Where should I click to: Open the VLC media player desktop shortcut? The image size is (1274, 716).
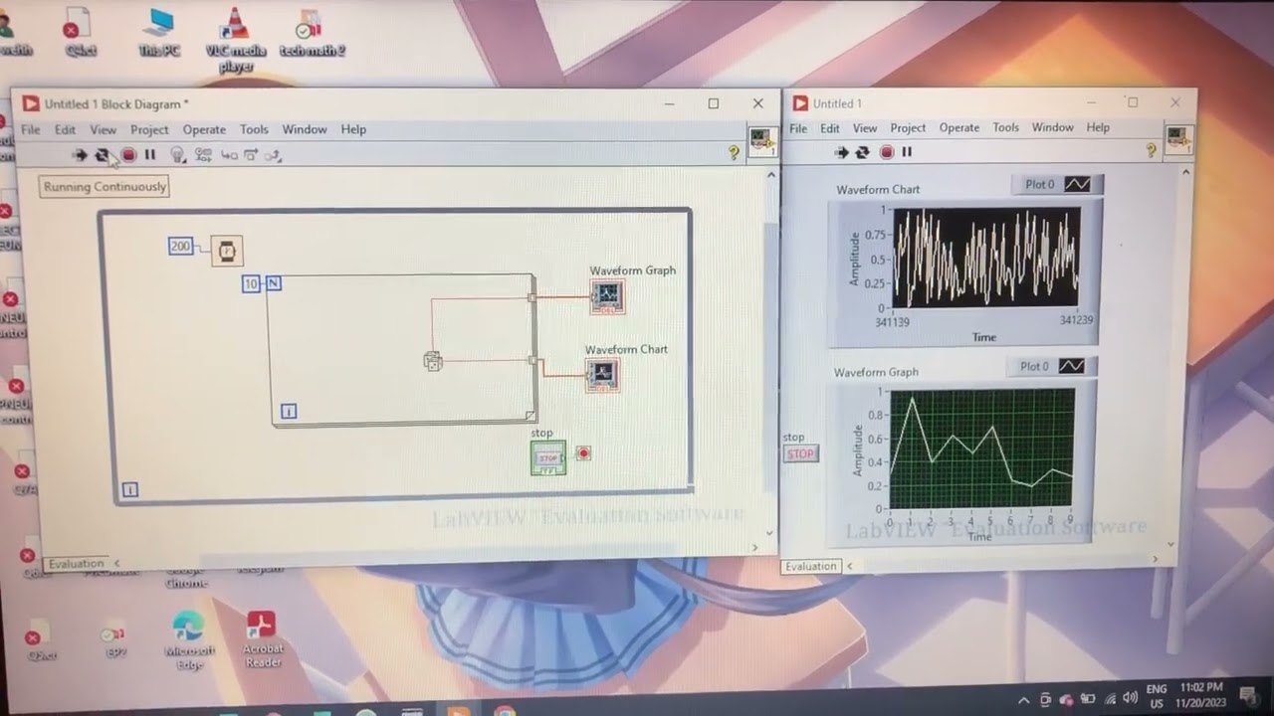(x=235, y=39)
